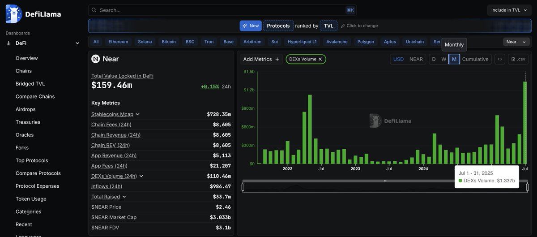Open Top Protocols in the sidebar
Viewport: 537px width, 237px height.
[32, 160]
